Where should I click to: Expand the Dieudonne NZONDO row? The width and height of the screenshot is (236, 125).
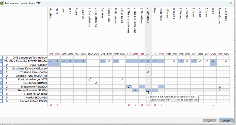coord(1,87)
